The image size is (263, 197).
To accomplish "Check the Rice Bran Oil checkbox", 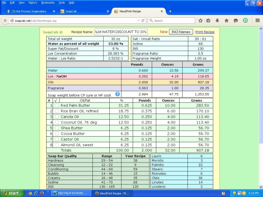I will pyautogui.click(x=57, y=111).
